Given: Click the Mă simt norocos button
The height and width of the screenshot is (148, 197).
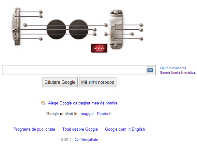Looking at the screenshot, I should point(98,82).
